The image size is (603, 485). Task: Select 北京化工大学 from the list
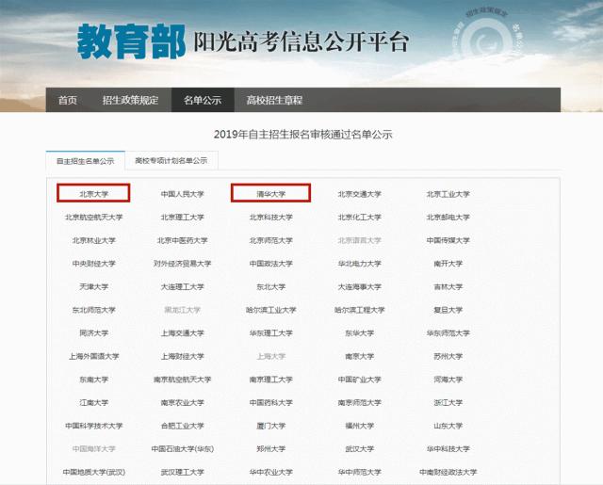pos(360,218)
